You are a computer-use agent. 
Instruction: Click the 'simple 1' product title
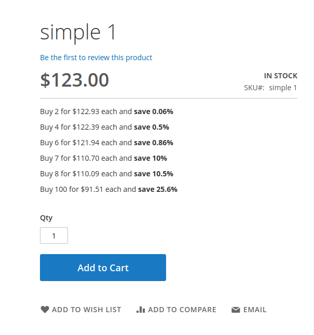(78, 32)
